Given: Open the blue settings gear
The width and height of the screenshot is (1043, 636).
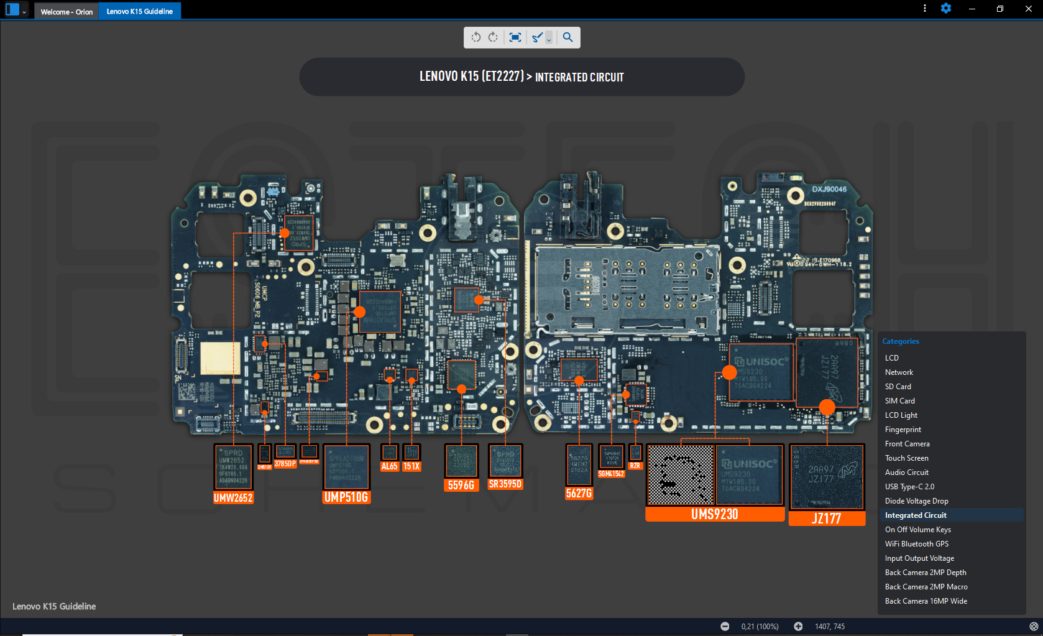Looking at the screenshot, I should click(x=946, y=9).
